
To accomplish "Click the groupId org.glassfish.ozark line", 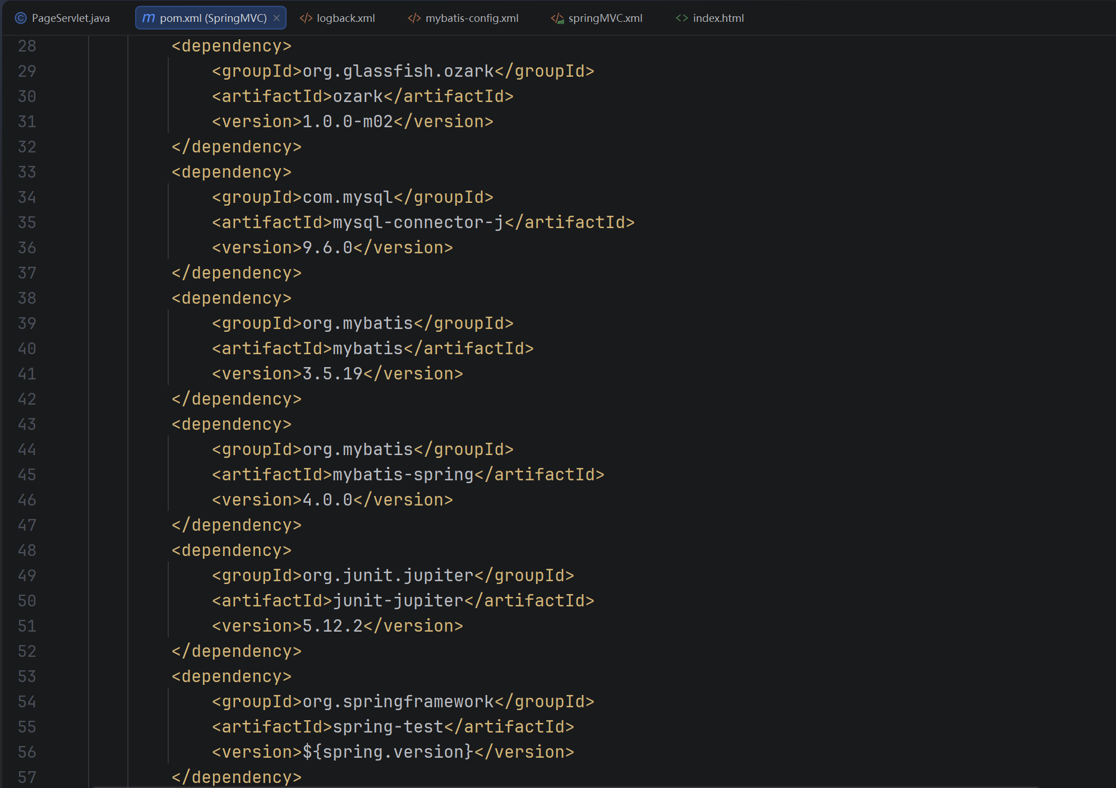I will tap(403, 71).
